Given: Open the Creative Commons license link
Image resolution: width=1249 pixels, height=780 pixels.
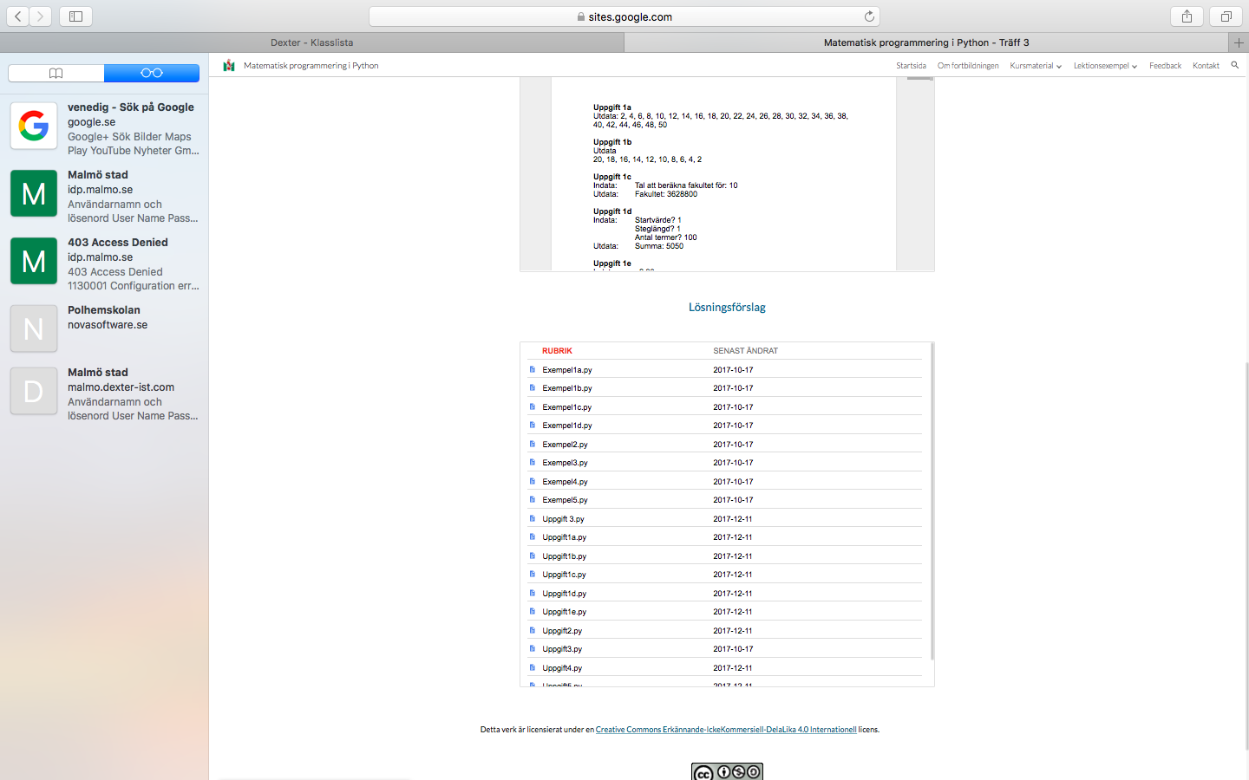Looking at the screenshot, I should click(x=725, y=730).
